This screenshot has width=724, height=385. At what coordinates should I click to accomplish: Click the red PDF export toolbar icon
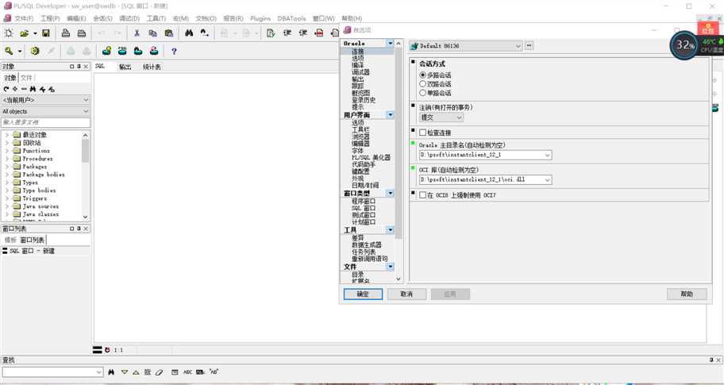tap(318, 33)
